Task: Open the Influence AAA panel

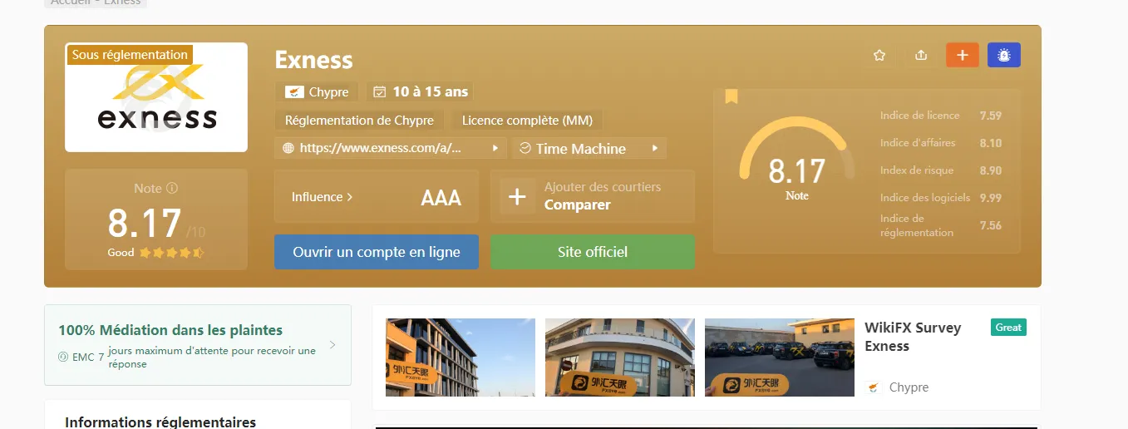Action: pos(377,197)
